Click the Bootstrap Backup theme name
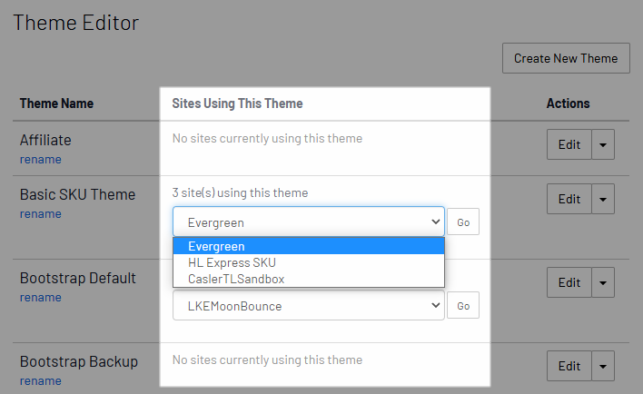 click(79, 361)
